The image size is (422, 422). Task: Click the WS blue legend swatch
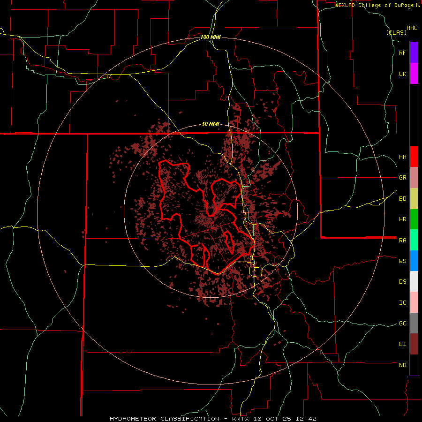pos(414,261)
